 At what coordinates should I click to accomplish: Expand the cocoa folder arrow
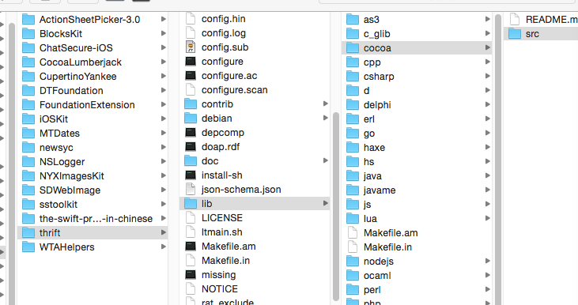click(487, 47)
